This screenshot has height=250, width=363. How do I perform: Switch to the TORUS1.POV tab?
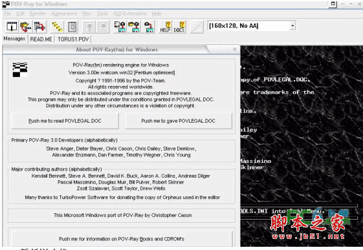tap(73, 39)
